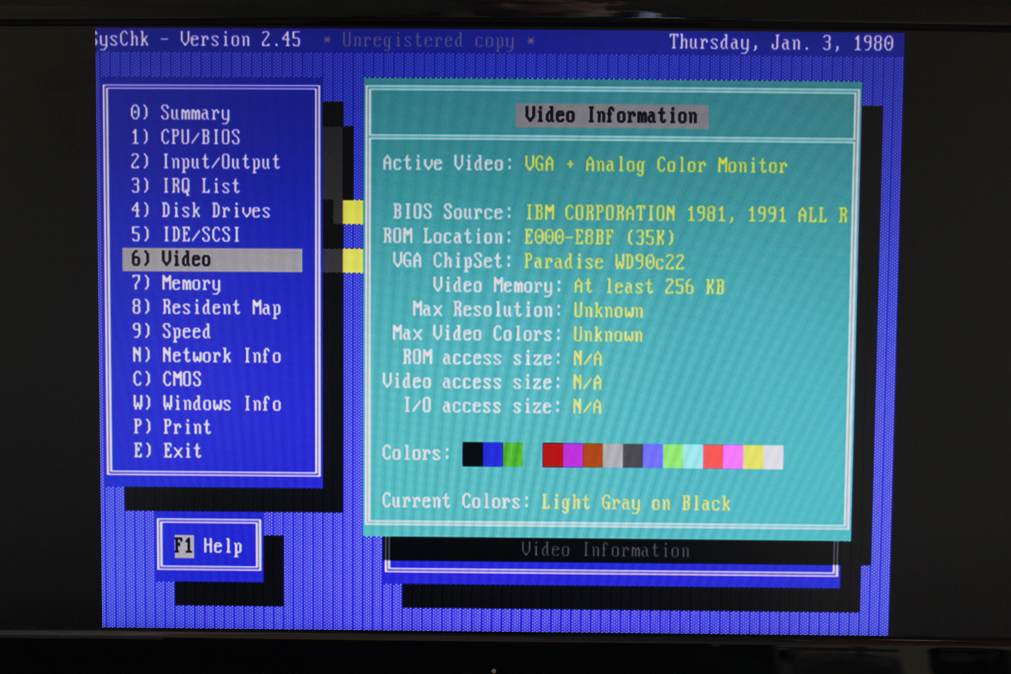Screen dimensions: 1011x674
Task: Click the Video Memory value 'At least 256 KB'
Action: coord(649,287)
